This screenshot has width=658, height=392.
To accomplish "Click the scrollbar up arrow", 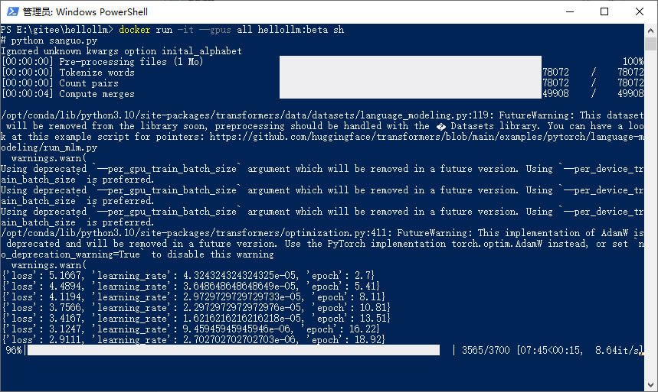I will point(650,31).
